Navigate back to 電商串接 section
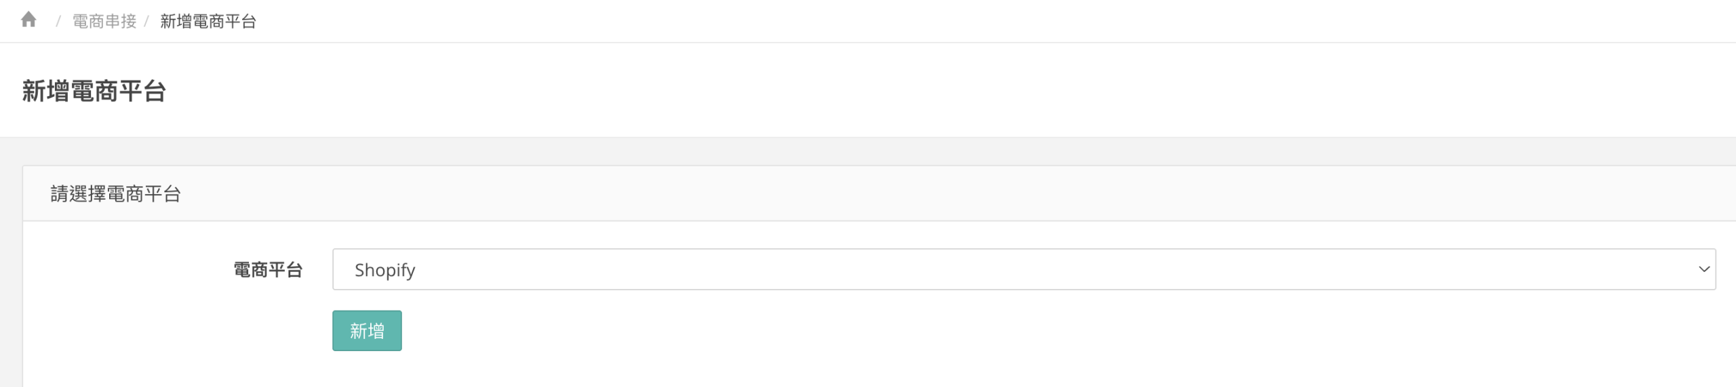This screenshot has width=1736, height=387. (x=104, y=22)
